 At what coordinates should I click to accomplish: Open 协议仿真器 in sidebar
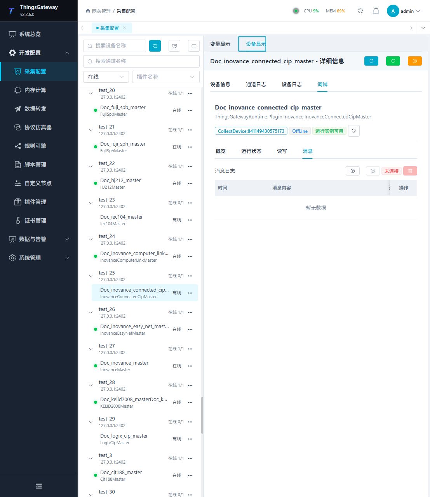(x=39, y=127)
